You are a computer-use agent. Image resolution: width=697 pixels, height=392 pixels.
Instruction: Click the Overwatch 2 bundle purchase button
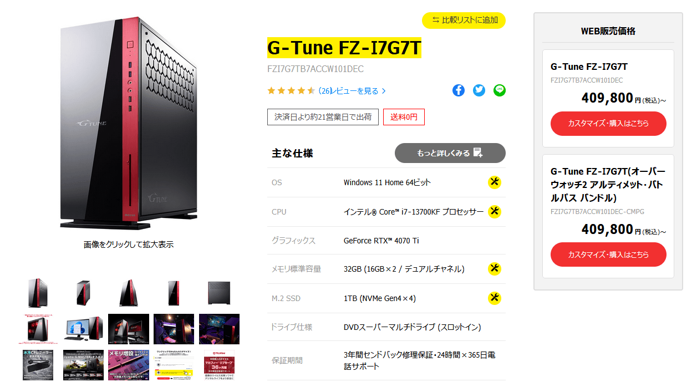point(608,254)
